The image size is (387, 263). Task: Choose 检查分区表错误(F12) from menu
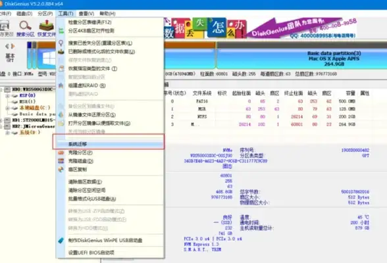[110, 22]
